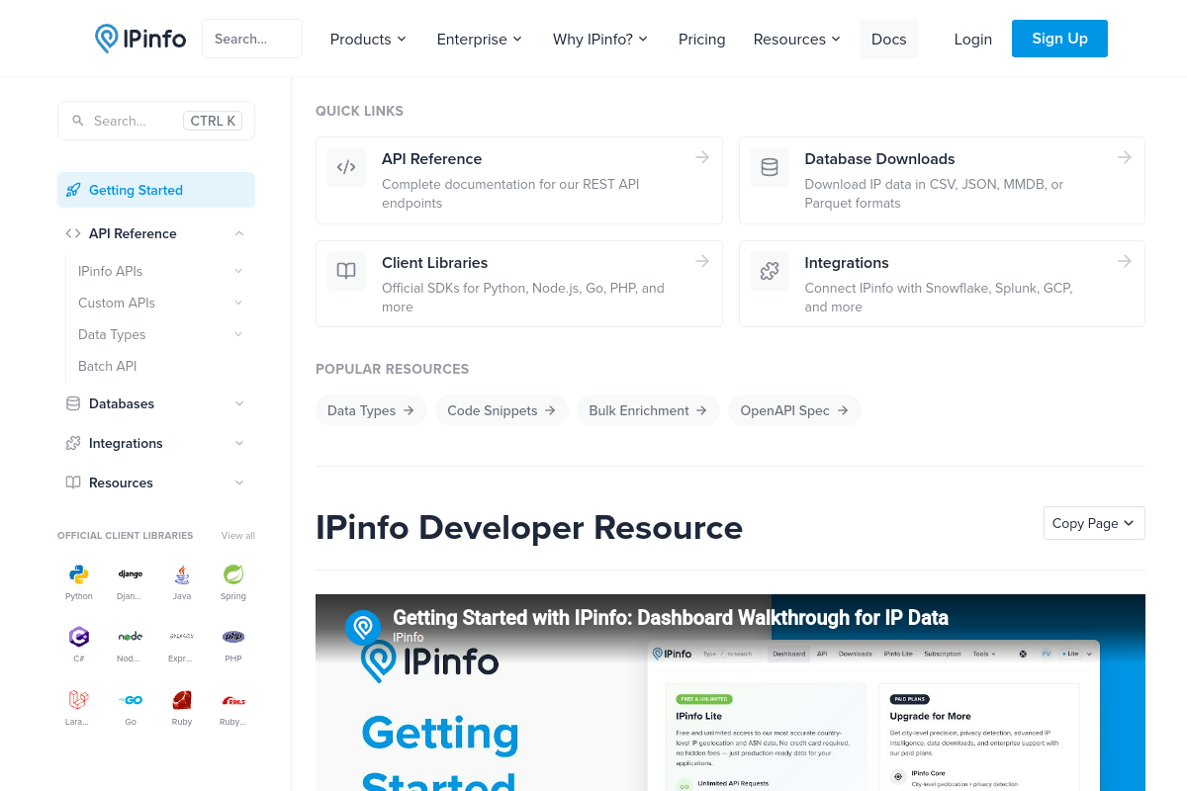Click the rocket icon beside Getting Started

[x=73, y=190]
